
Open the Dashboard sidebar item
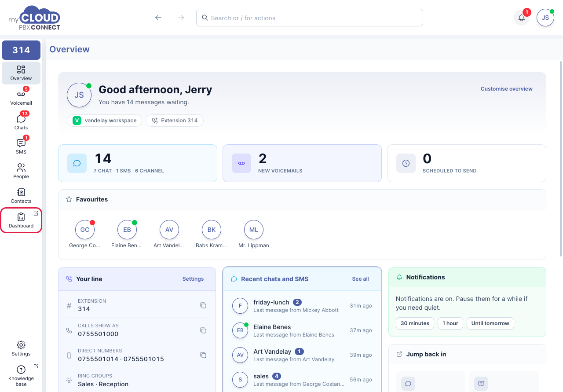(21, 220)
